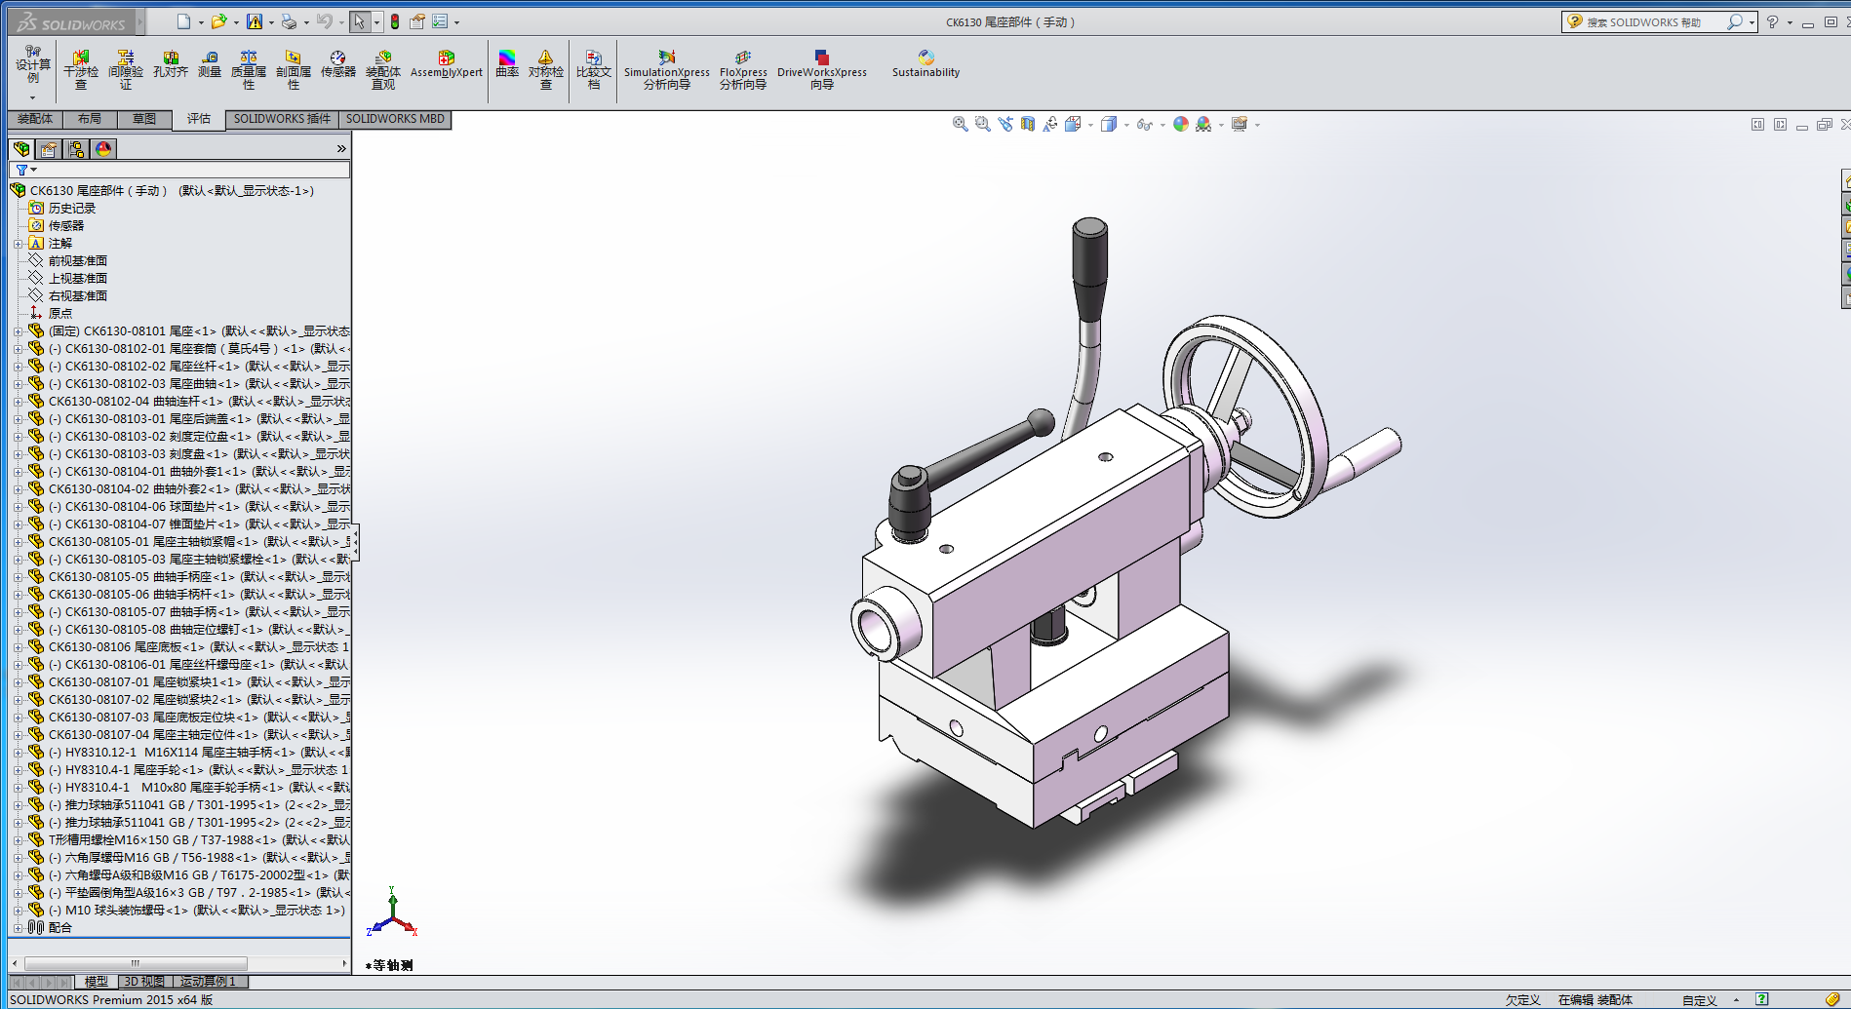
Task: Expand the 配合 mates folder in the tree
Action: [x=18, y=928]
